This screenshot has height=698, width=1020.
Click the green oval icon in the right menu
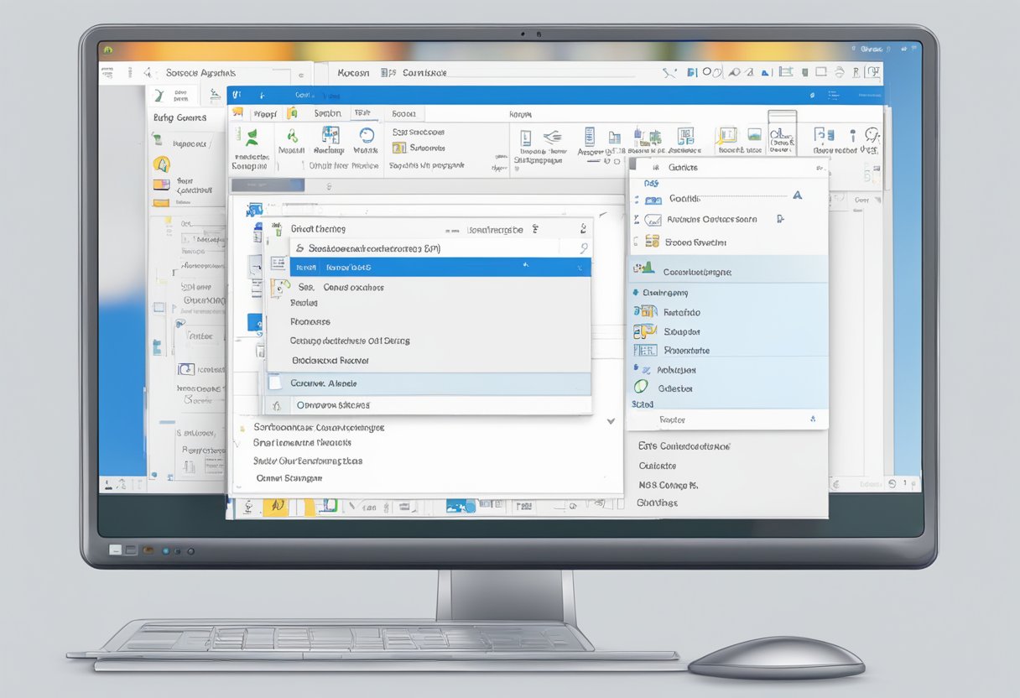click(x=642, y=387)
